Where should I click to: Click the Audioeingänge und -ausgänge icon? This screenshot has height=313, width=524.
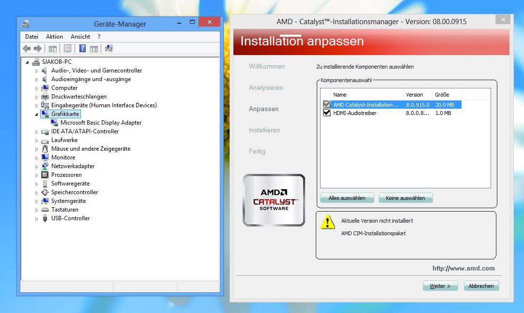[45, 79]
